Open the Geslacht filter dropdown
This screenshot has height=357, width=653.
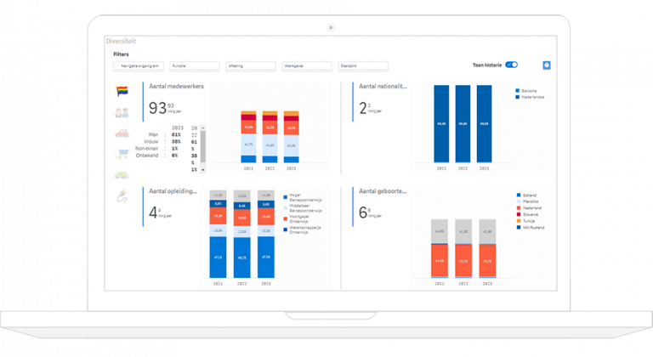[x=363, y=65]
